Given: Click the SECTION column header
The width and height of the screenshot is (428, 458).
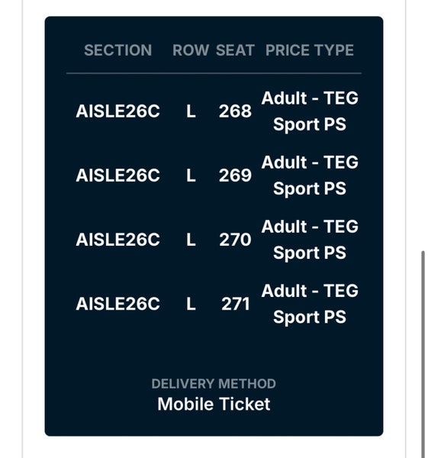Looking at the screenshot, I should tap(118, 50).
